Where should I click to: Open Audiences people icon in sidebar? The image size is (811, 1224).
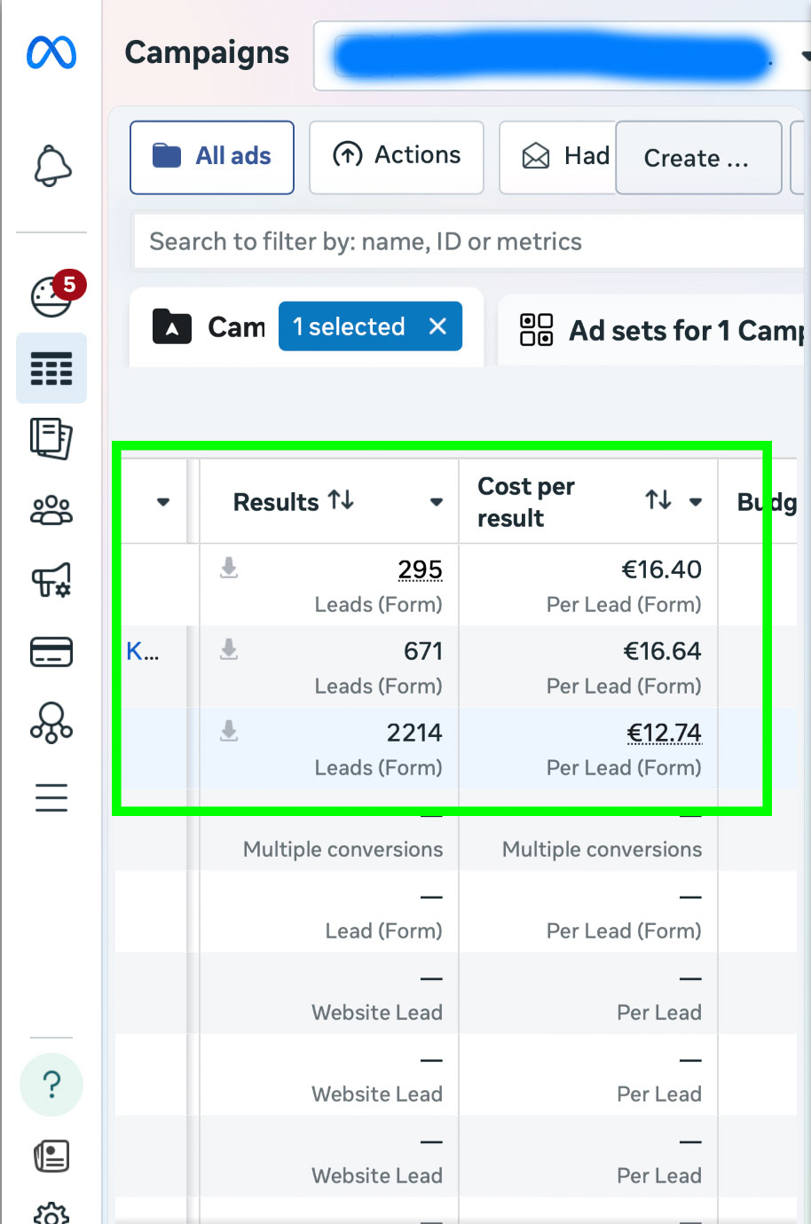pyautogui.click(x=51, y=510)
